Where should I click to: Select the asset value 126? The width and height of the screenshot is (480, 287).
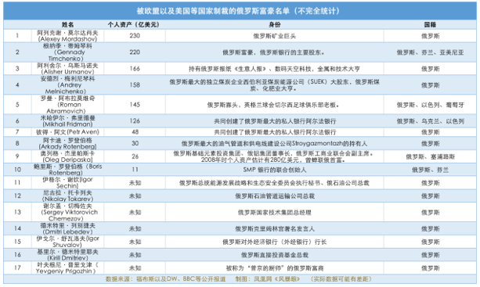tap(135, 121)
